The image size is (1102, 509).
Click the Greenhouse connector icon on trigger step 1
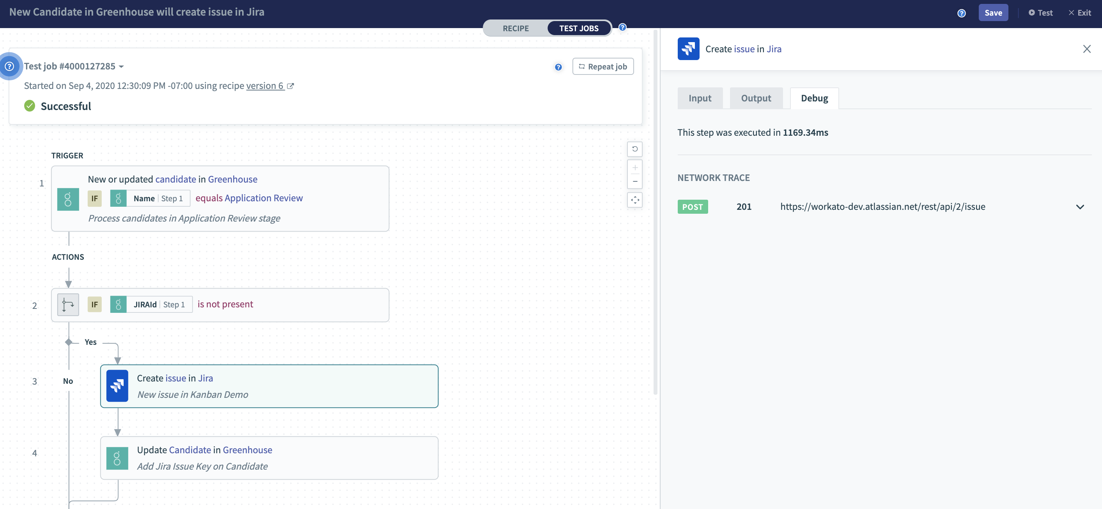pos(68,199)
